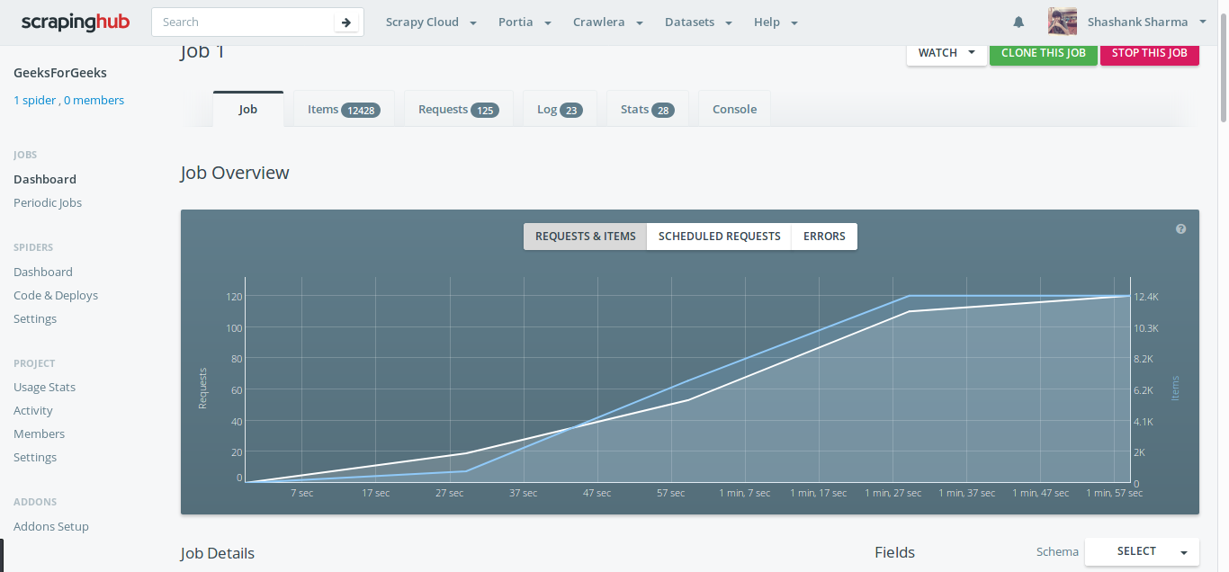
Task: Open Spiders Settings in sidebar
Action: 35,318
